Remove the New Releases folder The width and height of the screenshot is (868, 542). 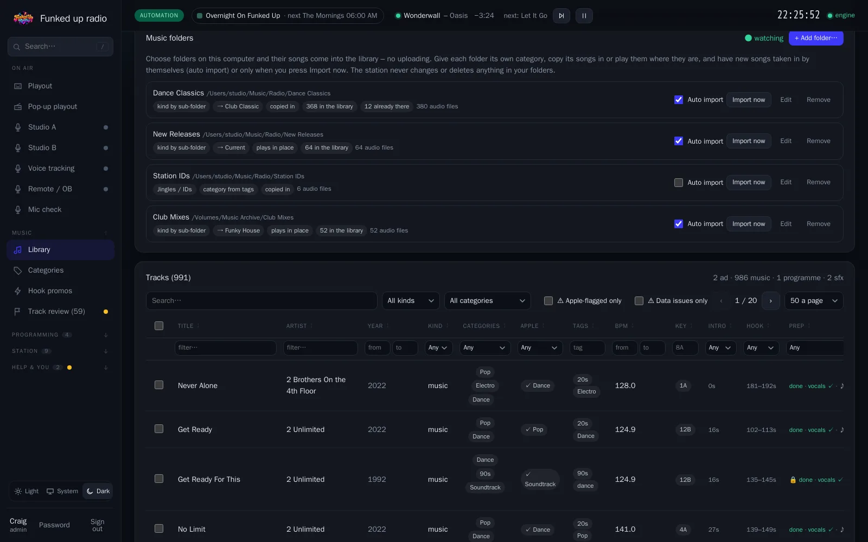[x=818, y=141]
